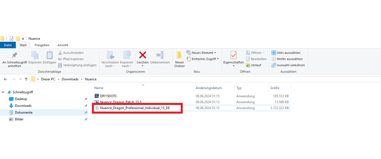The image size is (381, 159).
Task: Open Neues Element dropdown
Action: coord(201,53)
